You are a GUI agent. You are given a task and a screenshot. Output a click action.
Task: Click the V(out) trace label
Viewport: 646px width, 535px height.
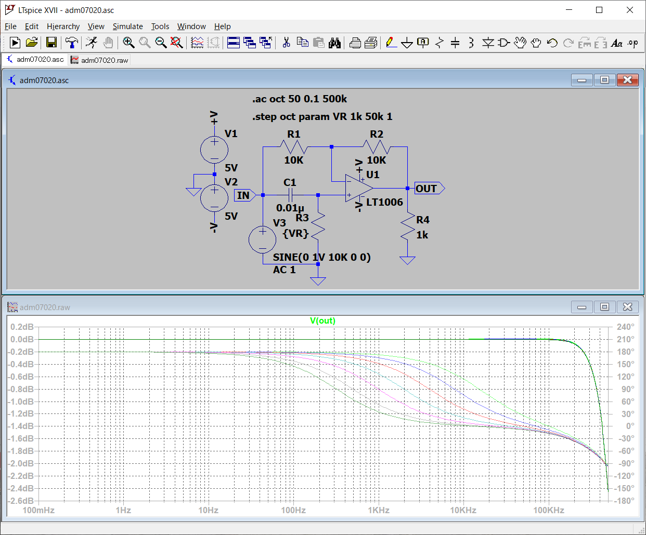click(x=322, y=321)
